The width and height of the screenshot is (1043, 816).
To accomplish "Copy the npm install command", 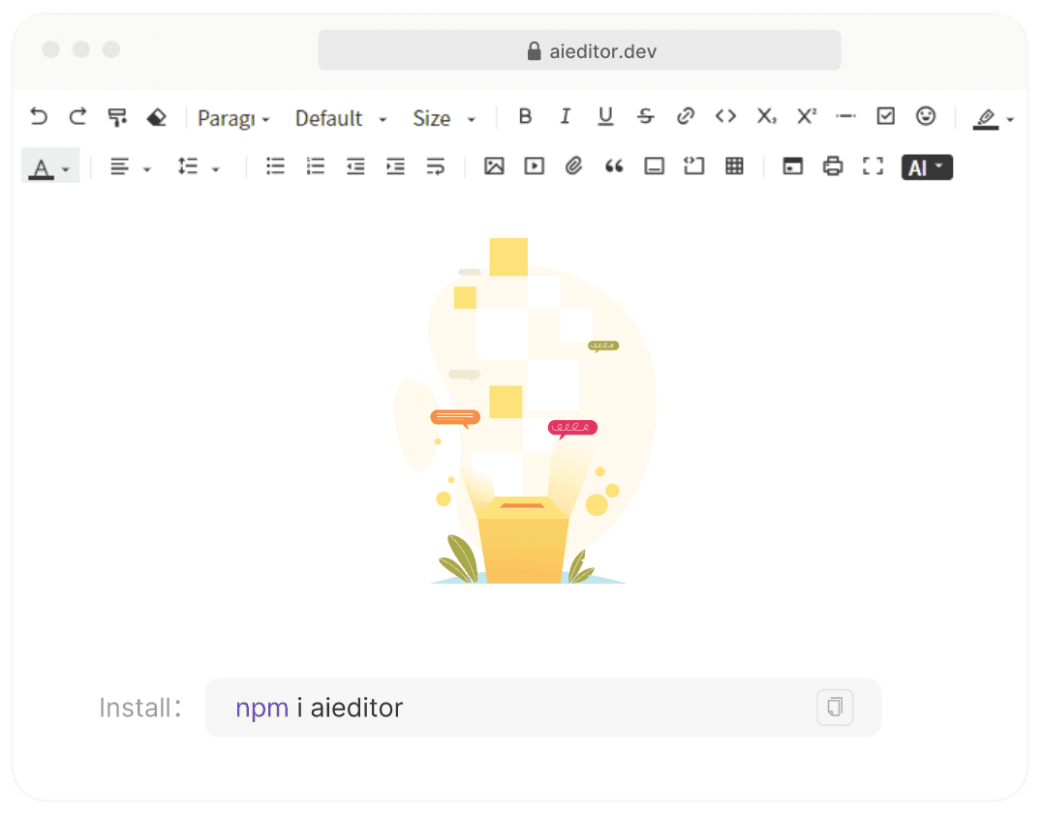I will [x=835, y=707].
